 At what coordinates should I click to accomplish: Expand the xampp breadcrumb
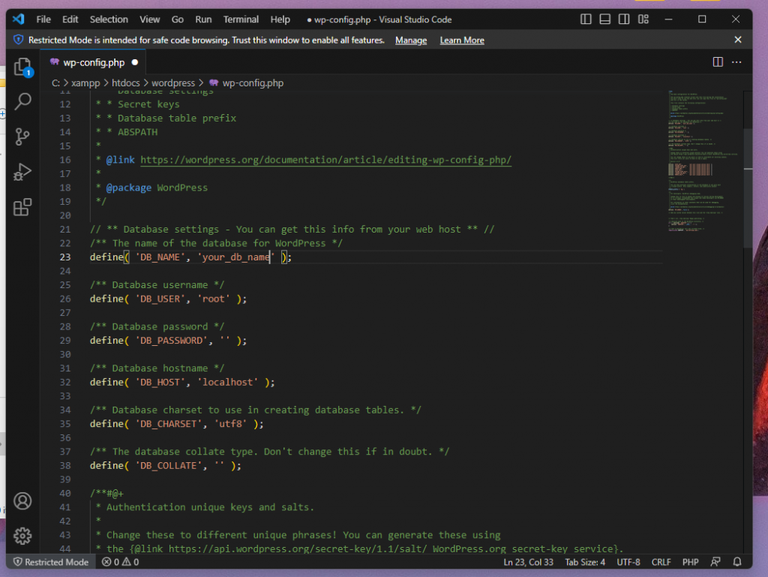85,83
